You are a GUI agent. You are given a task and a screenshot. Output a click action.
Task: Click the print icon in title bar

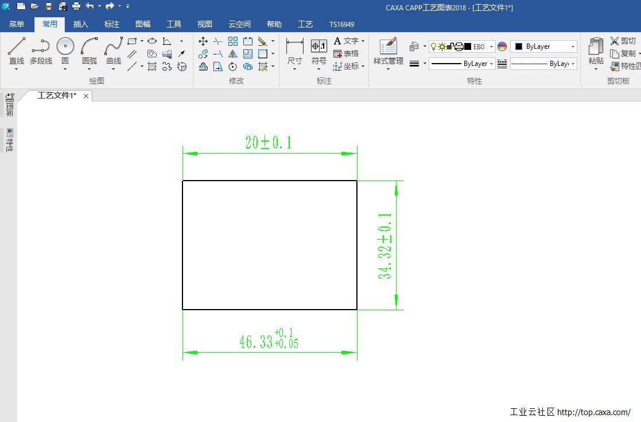(76, 6)
